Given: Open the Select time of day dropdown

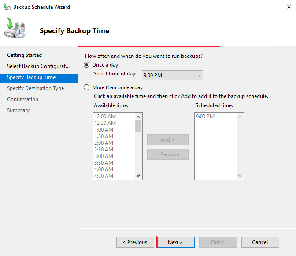Looking at the screenshot, I should coord(173,75).
